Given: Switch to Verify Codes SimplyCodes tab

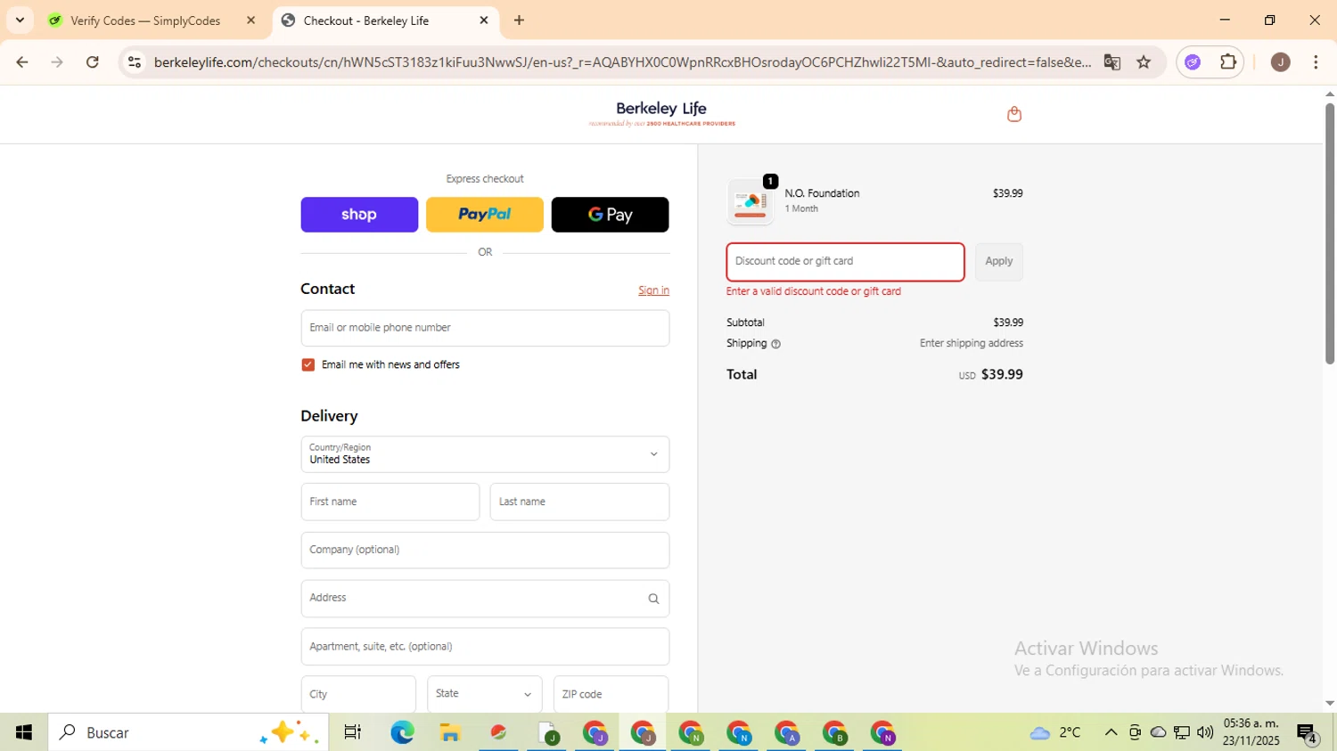Looking at the screenshot, I should tap(147, 20).
